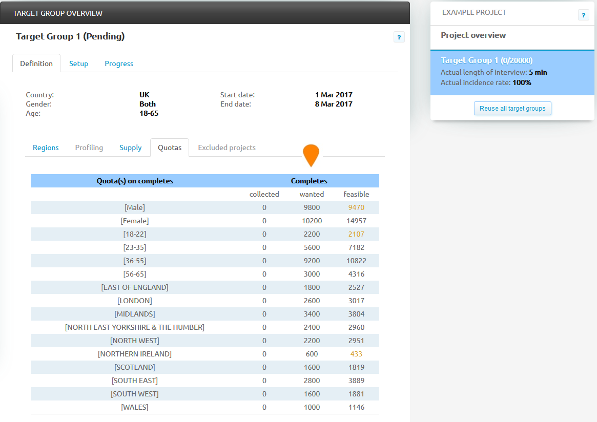This screenshot has height=422, width=597.
Task: Switch to the Setup tab
Action: coord(79,64)
